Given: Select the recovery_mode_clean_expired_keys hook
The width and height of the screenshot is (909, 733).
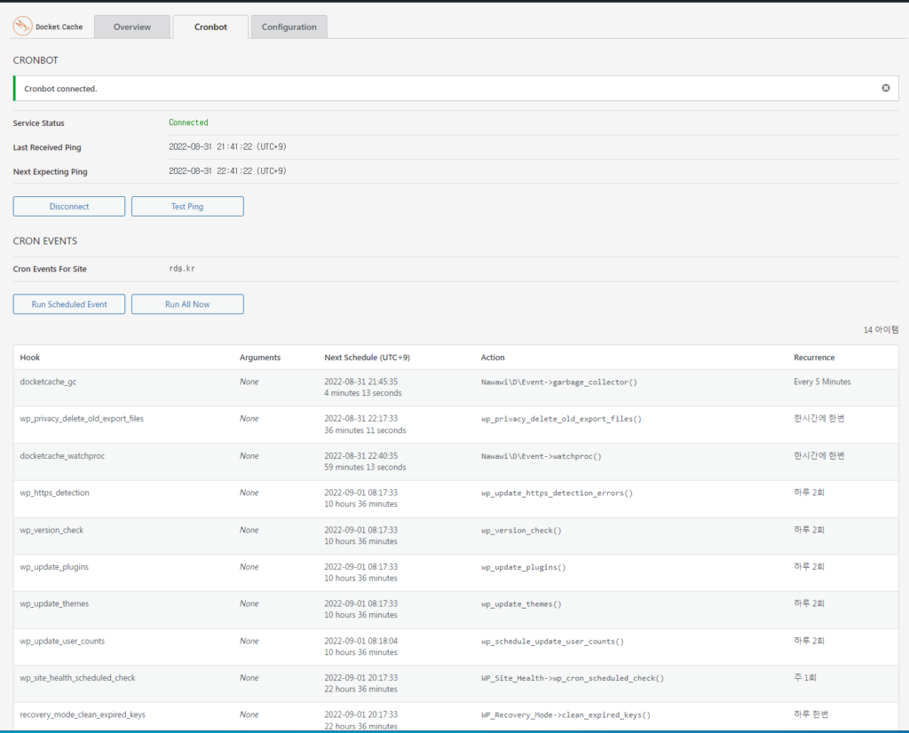Looking at the screenshot, I should coord(83,714).
